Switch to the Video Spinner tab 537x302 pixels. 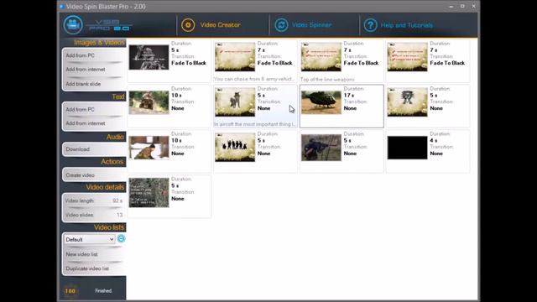[311, 25]
